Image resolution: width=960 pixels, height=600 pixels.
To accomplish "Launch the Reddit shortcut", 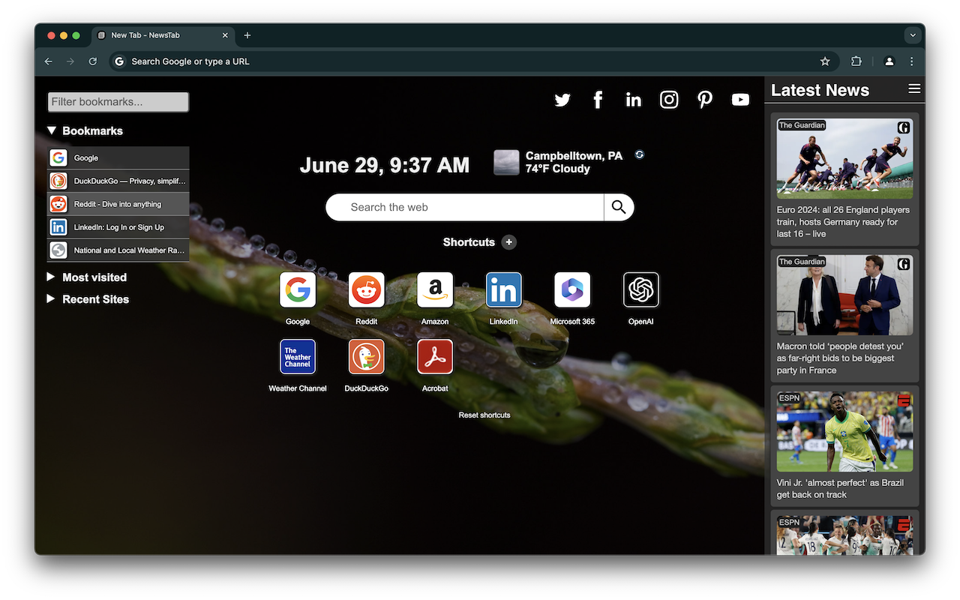I will [366, 289].
